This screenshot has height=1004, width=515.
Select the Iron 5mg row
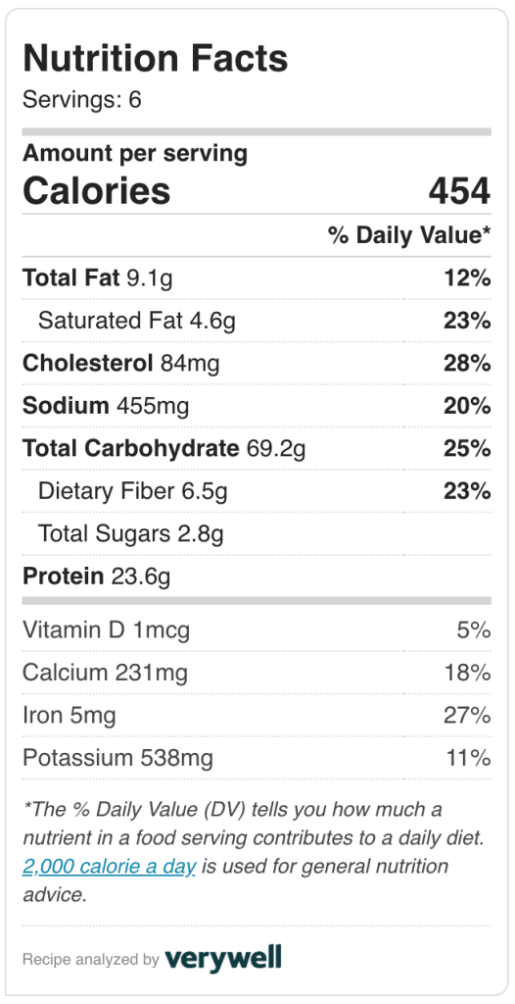pos(257,716)
